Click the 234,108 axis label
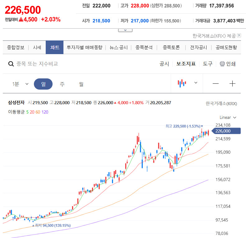246x238 pixels. click(223, 125)
